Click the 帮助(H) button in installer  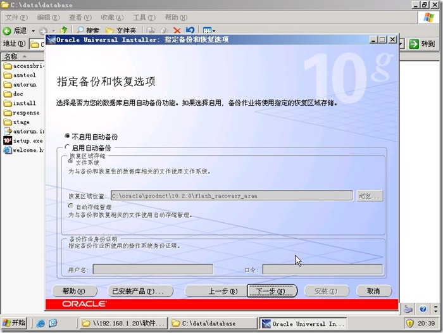[x=74, y=291]
